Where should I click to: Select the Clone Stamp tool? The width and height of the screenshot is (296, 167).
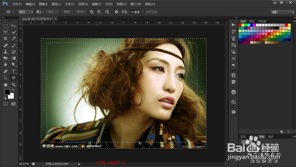click(x=6, y=52)
